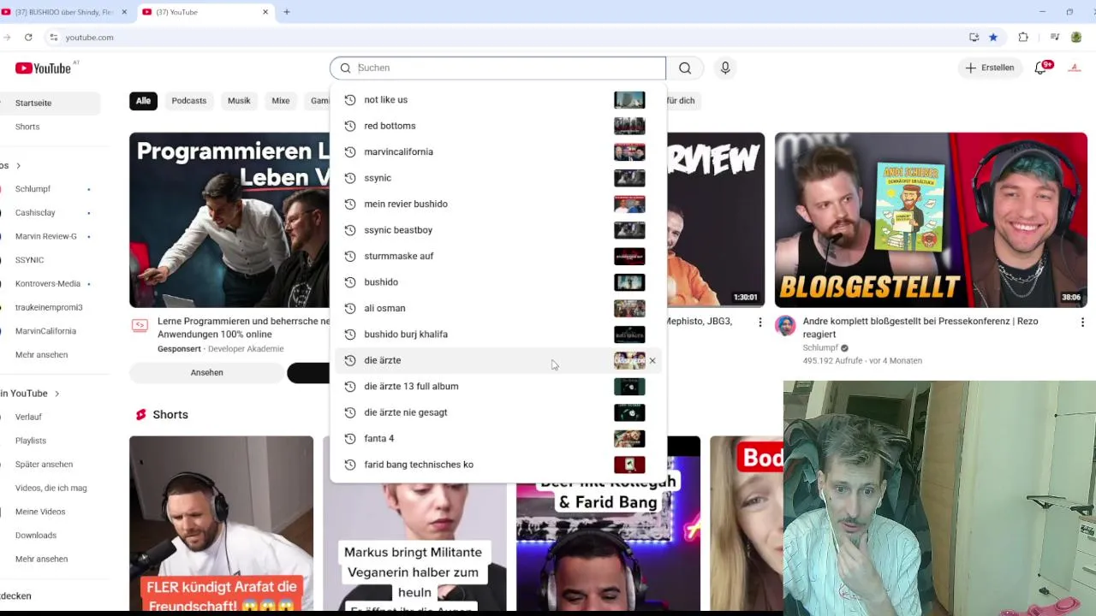
Task: Click the search magnifier button
Action: [x=685, y=68]
